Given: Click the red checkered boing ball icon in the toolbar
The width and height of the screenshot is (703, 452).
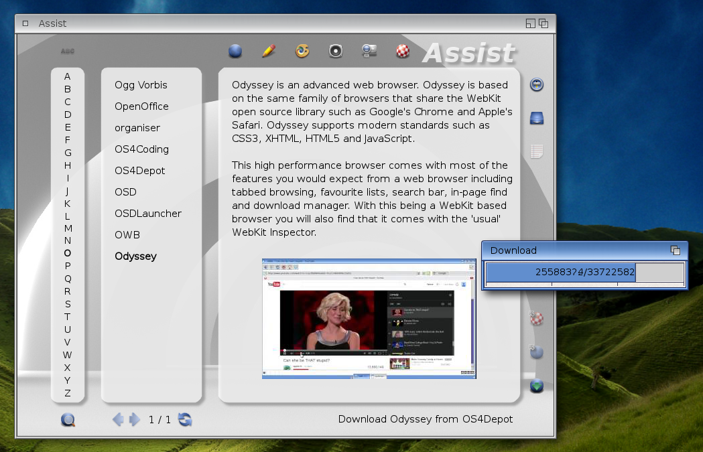Looking at the screenshot, I should coord(403,51).
